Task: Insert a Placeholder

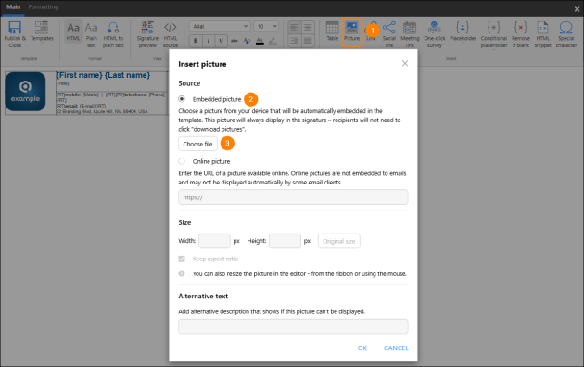Action: pos(463,32)
